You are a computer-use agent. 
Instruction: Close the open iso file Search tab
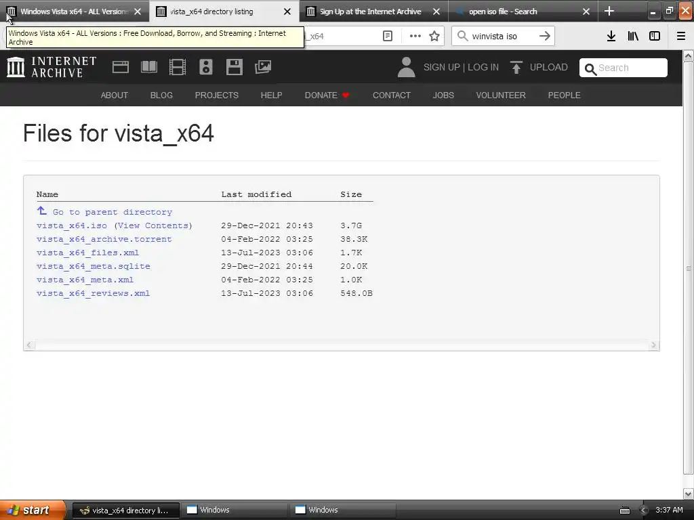pyautogui.click(x=586, y=12)
